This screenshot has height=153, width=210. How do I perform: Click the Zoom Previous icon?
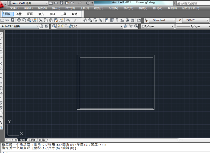tap(101, 20)
